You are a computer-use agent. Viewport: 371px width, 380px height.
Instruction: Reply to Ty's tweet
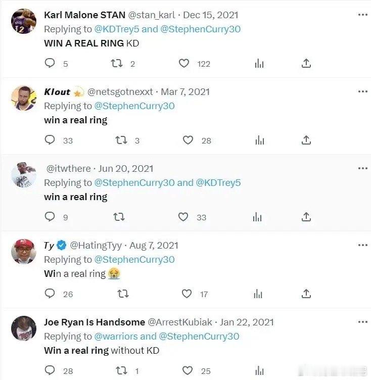[x=50, y=294]
